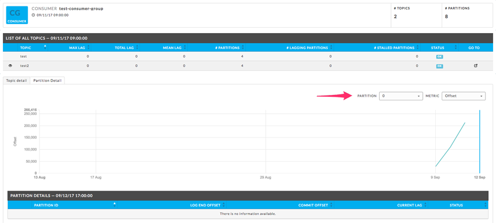Click the 12 Sep vertical marker line
The height and width of the screenshot is (223, 496).
pyautogui.click(x=480, y=142)
